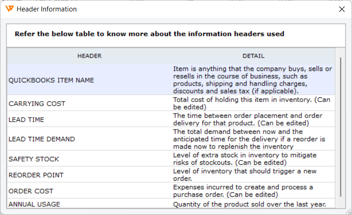Click the annual usage detail text

tap(250, 204)
